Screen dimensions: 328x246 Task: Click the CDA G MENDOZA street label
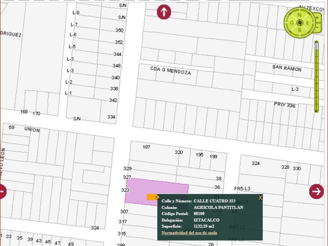(x=171, y=71)
